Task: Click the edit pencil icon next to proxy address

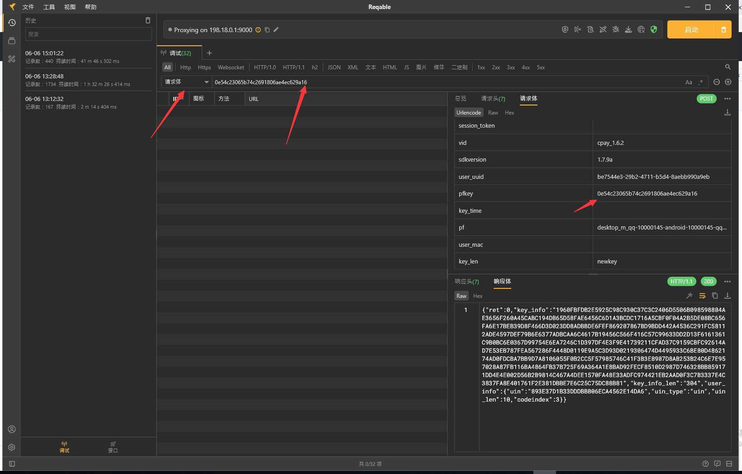Action: pyautogui.click(x=276, y=29)
